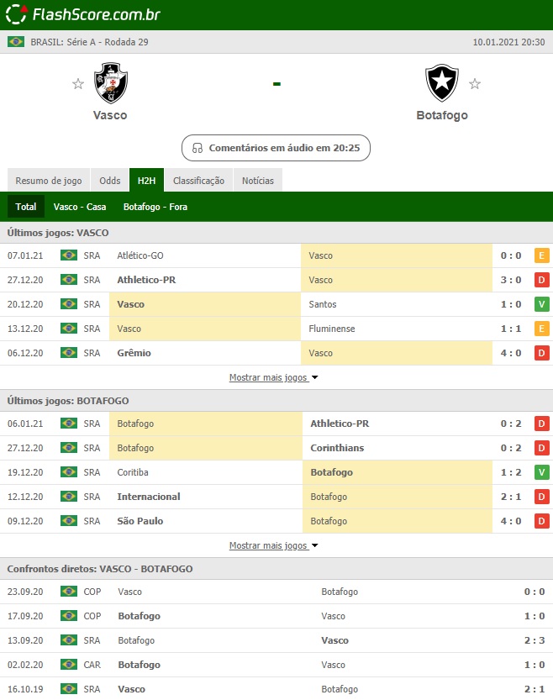
Task: Click D badge for Internacional vs Botafogo
Action: [542, 497]
